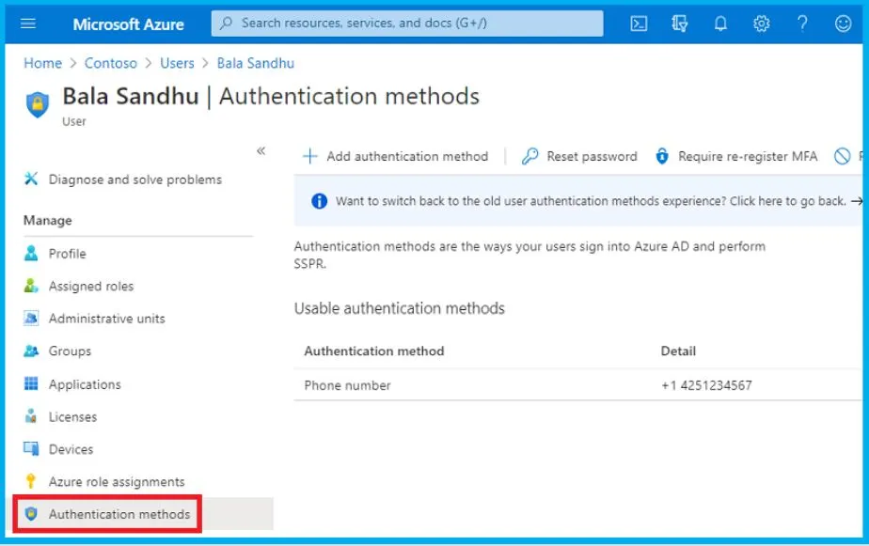Image resolution: width=869 pixels, height=546 pixels.
Task: Click the Devices monitor icon
Action: [x=31, y=448]
